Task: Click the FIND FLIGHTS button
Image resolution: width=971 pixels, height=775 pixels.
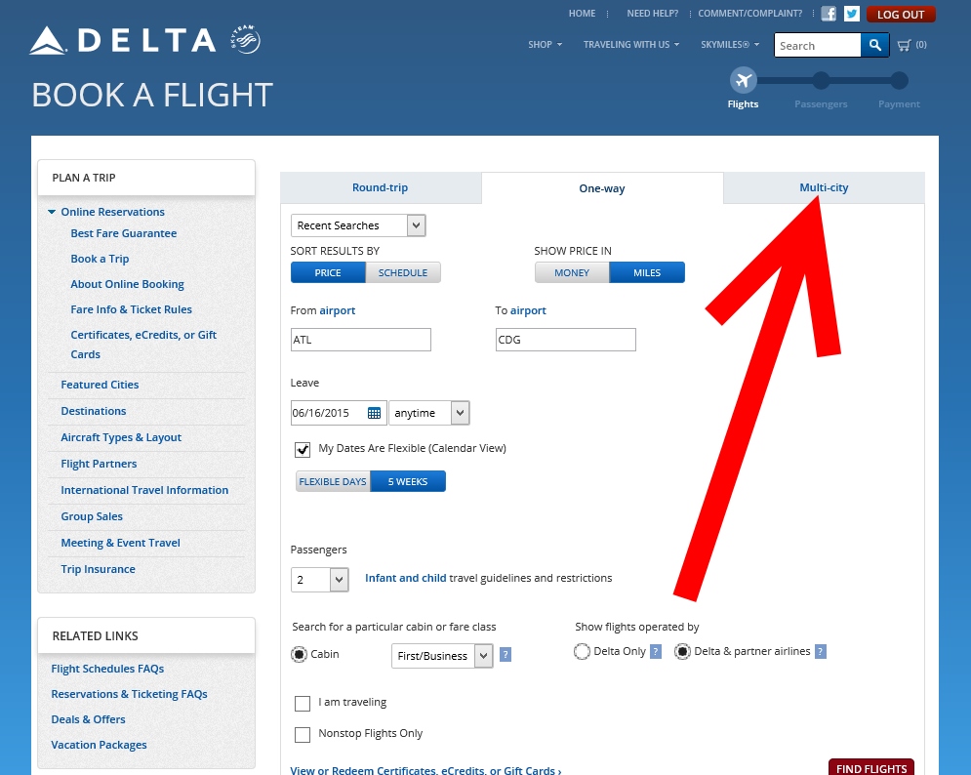Action: coord(870,768)
